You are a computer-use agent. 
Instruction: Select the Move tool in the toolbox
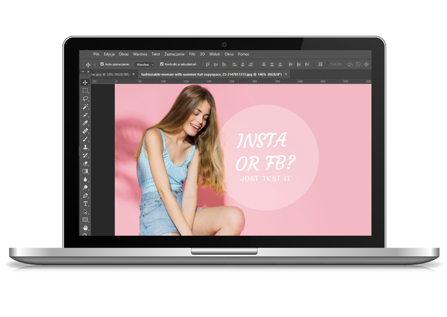click(85, 83)
